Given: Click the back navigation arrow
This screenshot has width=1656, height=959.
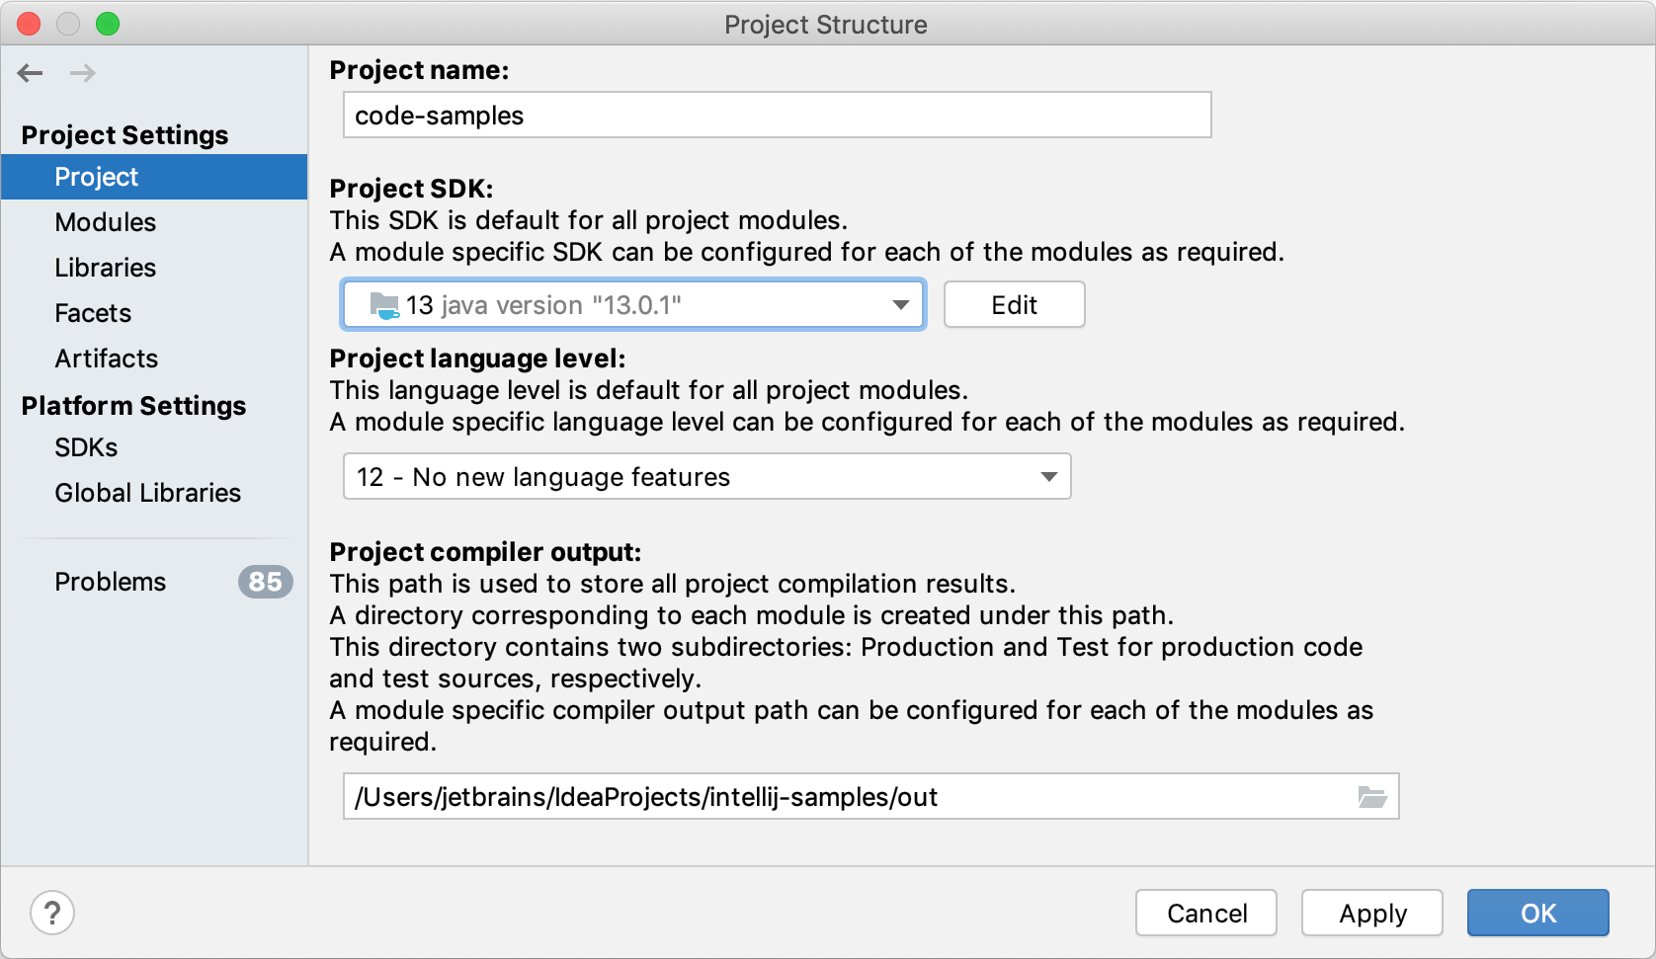Looking at the screenshot, I should [x=31, y=73].
